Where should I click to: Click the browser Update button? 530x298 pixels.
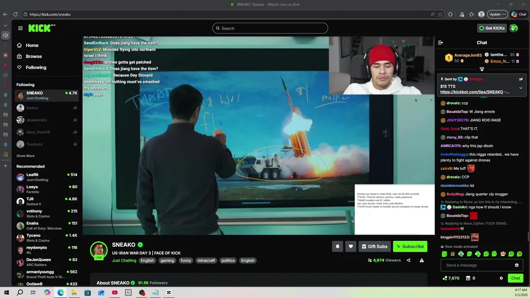coord(497,14)
